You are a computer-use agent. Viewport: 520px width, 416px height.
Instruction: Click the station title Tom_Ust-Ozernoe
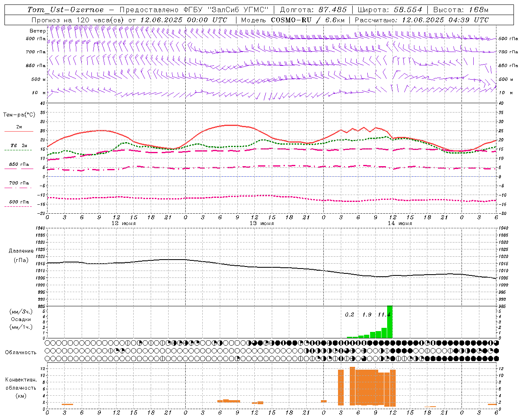pyautogui.click(x=66, y=10)
